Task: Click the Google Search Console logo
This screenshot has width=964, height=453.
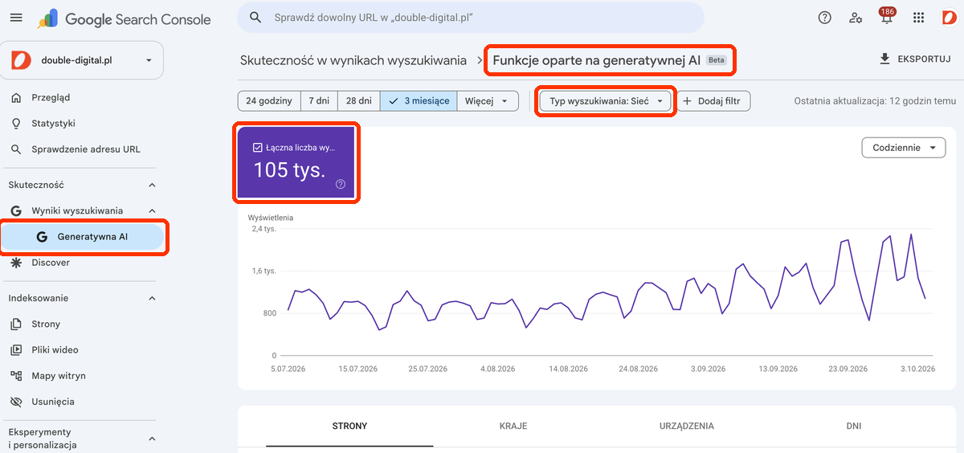Action: click(124, 19)
